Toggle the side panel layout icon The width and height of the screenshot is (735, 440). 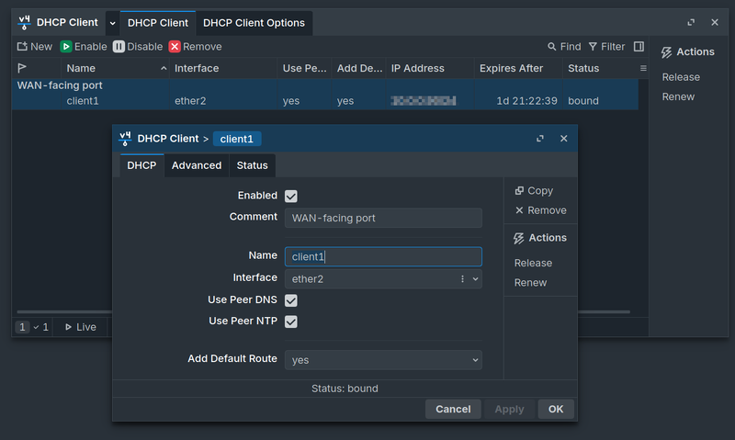tap(639, 47)
